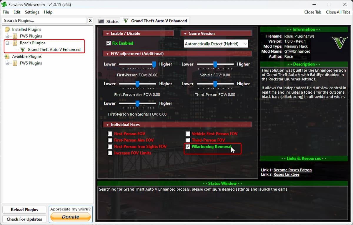Click the Flawless Widescreen logo in the title bar
Screen dimensions: 353x225
click(4, 4)
